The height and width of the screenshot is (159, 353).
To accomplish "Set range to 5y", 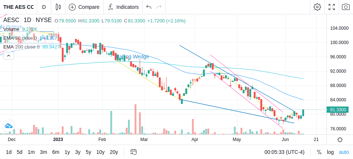I will (x=88, y=152).
